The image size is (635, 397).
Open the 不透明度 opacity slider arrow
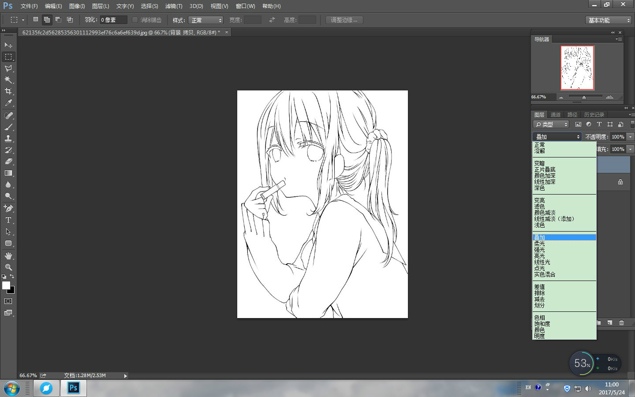click(x=631, y=137)
